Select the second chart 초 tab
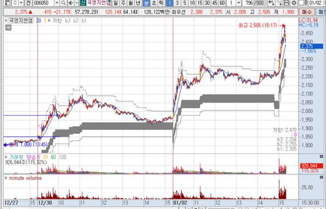326x209 pixels. (x=154, y=3)
